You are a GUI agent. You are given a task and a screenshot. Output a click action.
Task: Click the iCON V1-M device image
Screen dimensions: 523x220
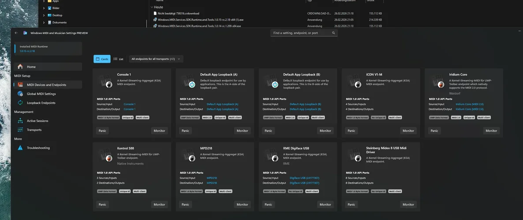355,81
